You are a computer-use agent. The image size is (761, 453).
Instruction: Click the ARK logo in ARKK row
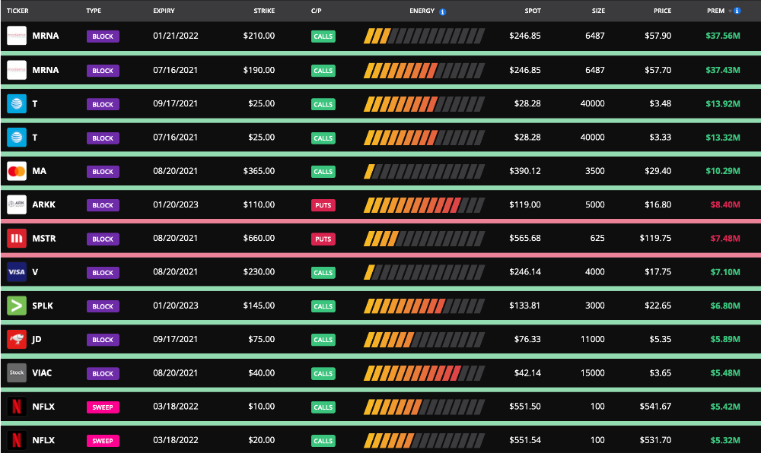click(17, 204)
